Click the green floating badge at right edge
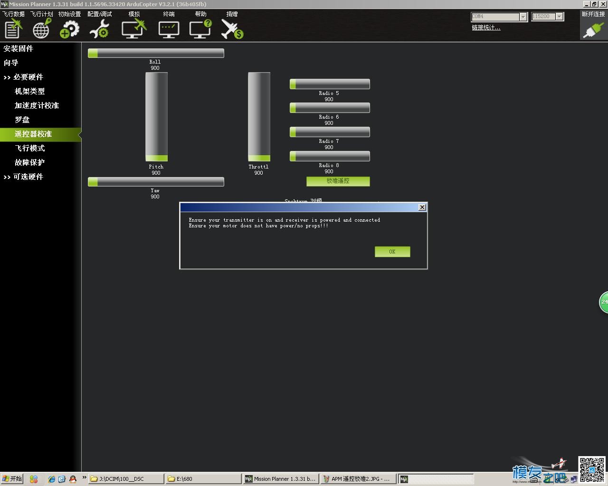 [x=604, y=302]
